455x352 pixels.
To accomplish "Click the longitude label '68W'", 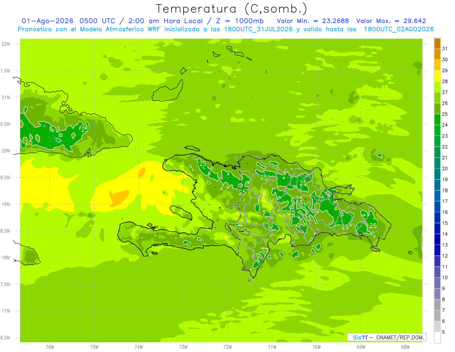I will click(405, 347).
